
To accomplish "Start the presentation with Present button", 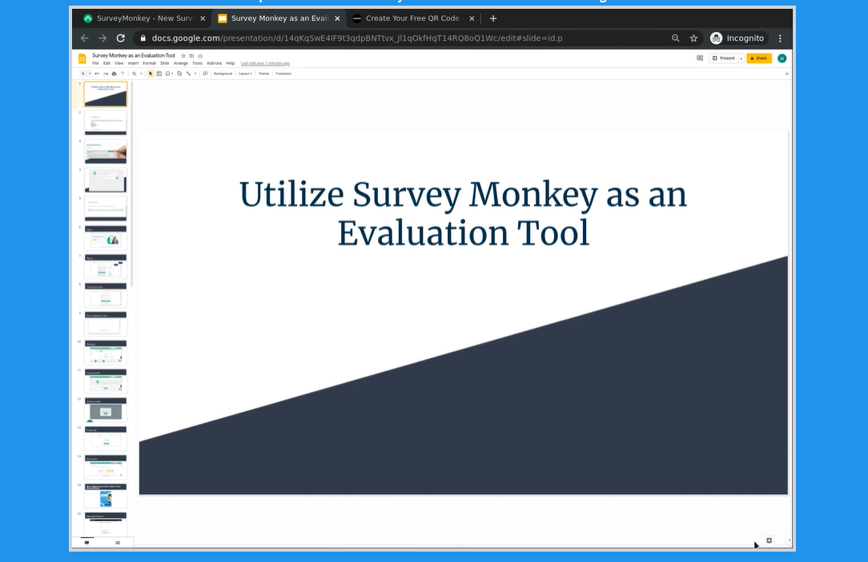I will (x=724, y=58).
